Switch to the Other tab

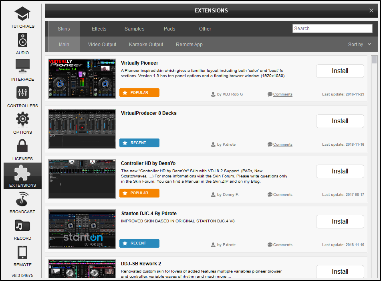205,29
